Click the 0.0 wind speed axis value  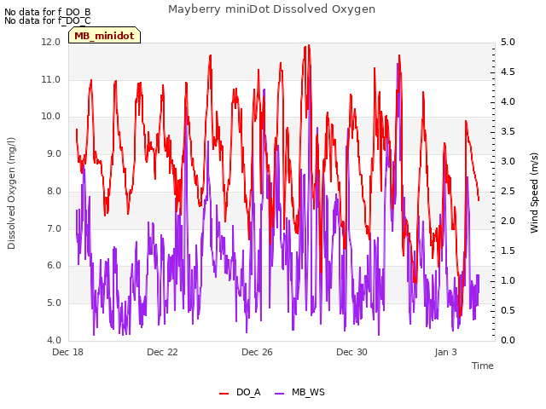click(508, 340)
